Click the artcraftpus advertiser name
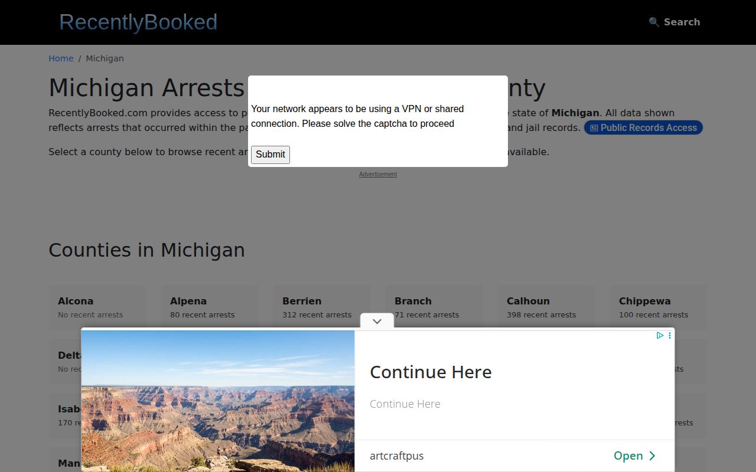756x472 pixels. coord(397,456)
